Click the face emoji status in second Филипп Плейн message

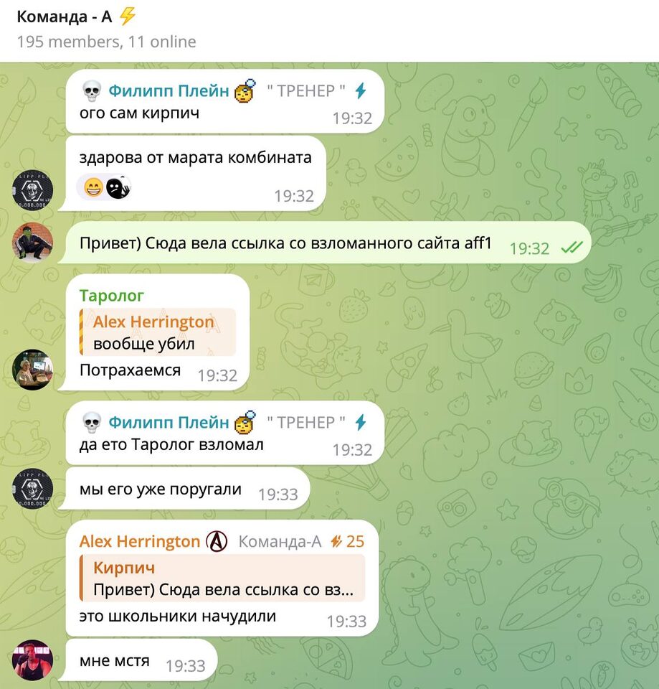pyautogui.click(x=245, y=422)
